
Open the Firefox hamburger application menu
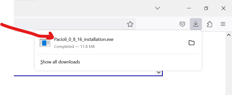click(223, 24)
